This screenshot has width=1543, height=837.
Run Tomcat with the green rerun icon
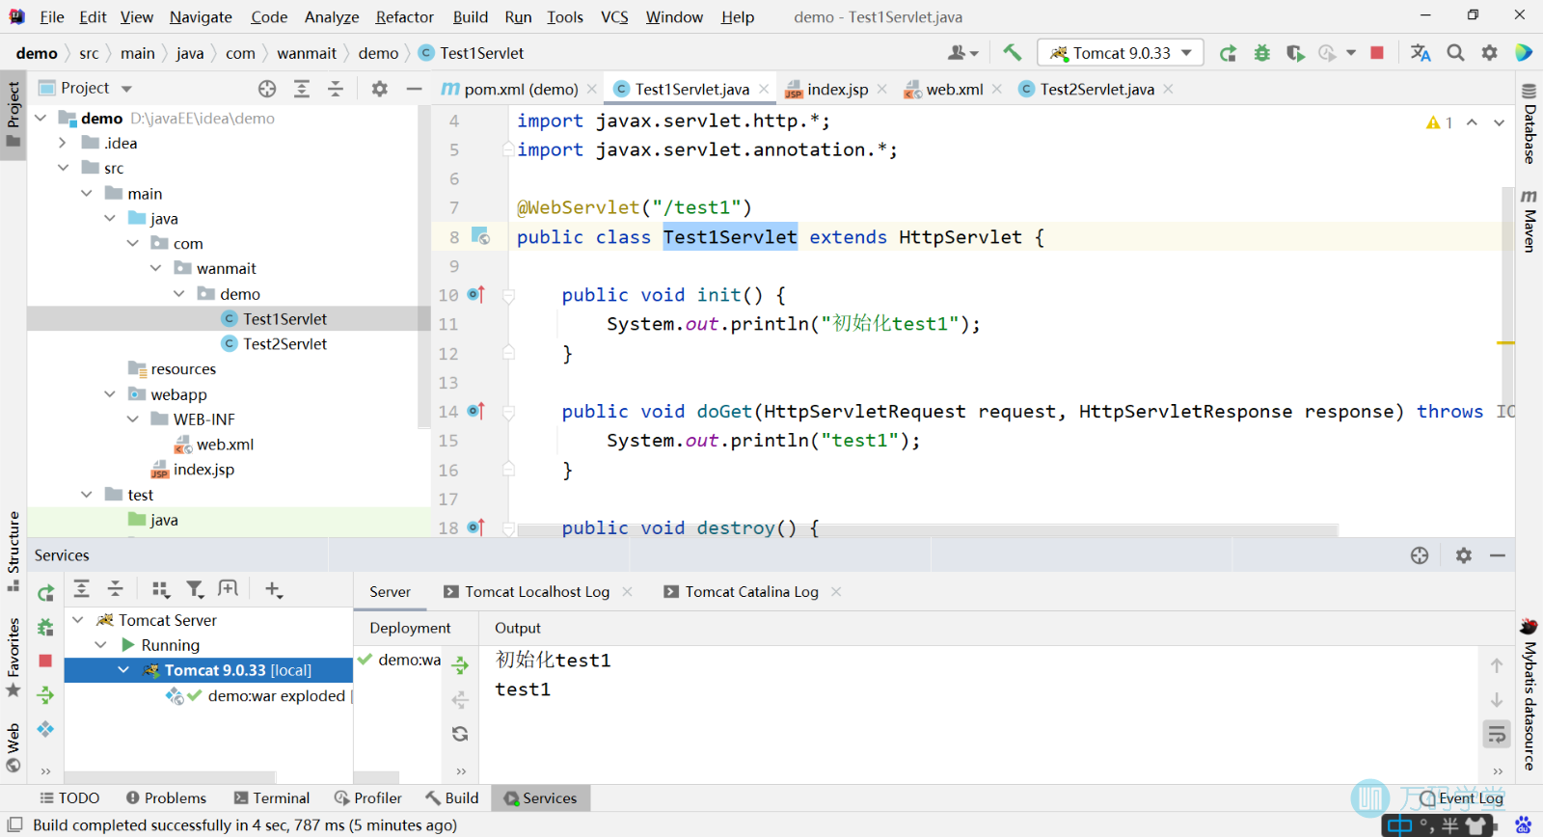click(x=1228, y=53)
